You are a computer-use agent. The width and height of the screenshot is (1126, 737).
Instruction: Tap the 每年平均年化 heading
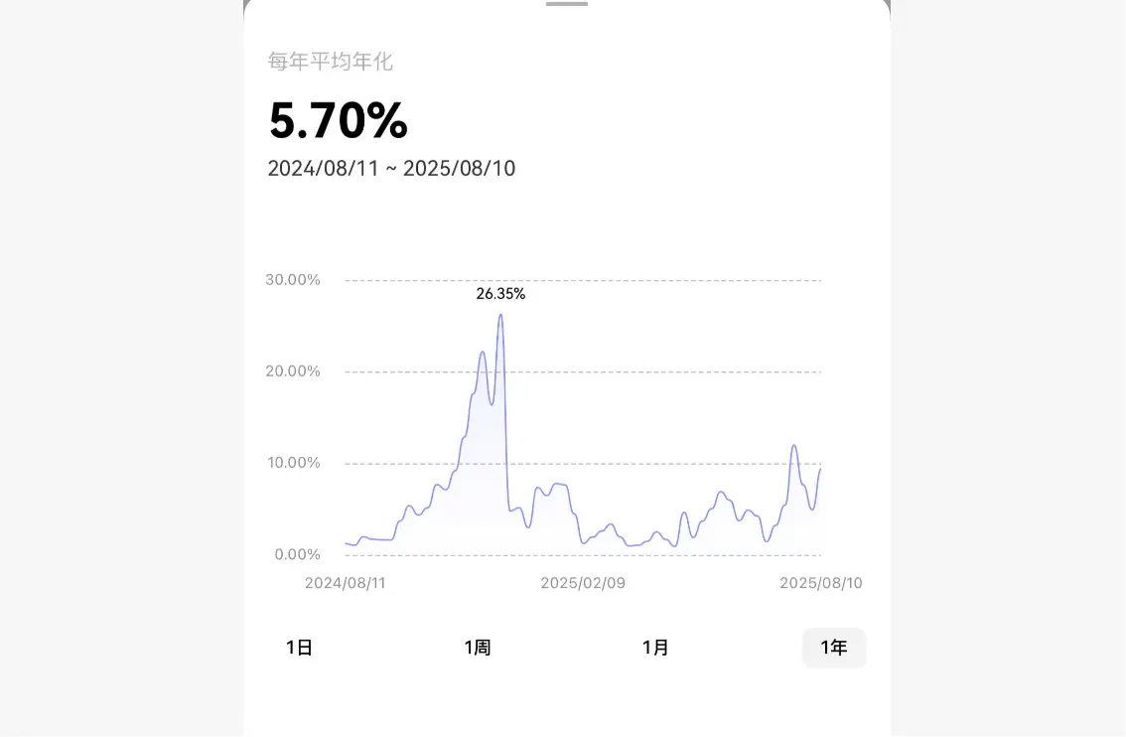tap(329, 62)
